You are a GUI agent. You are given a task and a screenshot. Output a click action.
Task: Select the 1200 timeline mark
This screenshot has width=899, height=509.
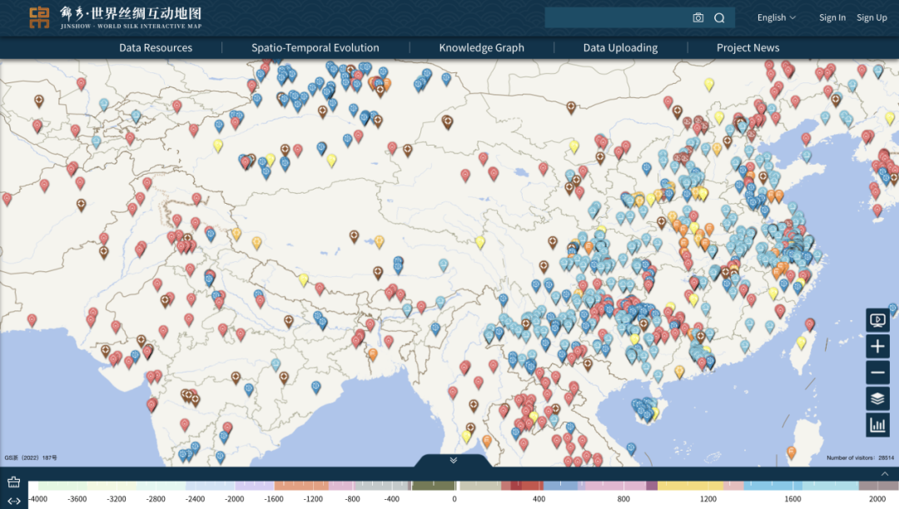tap(708, 499)
